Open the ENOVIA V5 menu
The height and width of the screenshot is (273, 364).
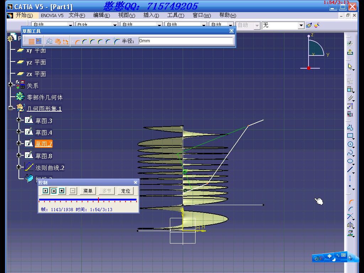[52, 15]
